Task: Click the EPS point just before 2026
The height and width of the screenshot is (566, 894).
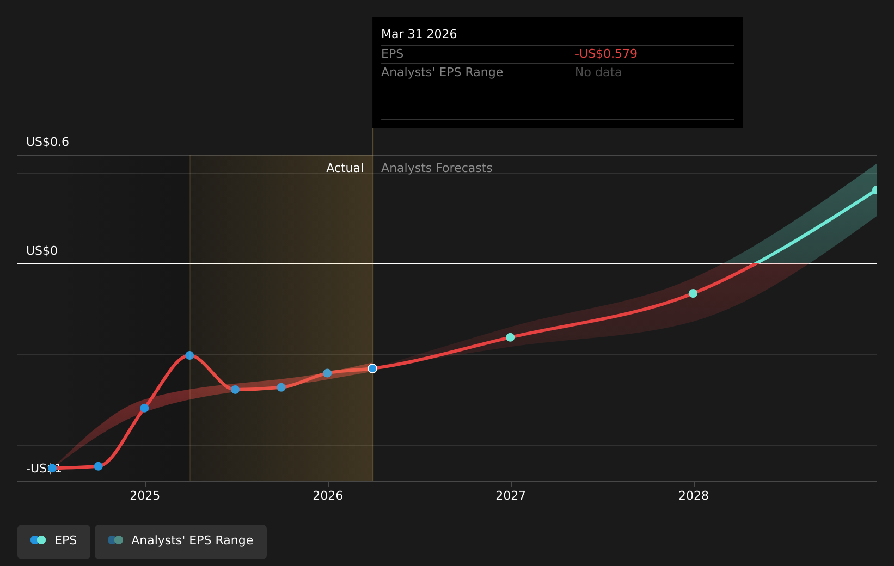Action: tap(281, 387)
